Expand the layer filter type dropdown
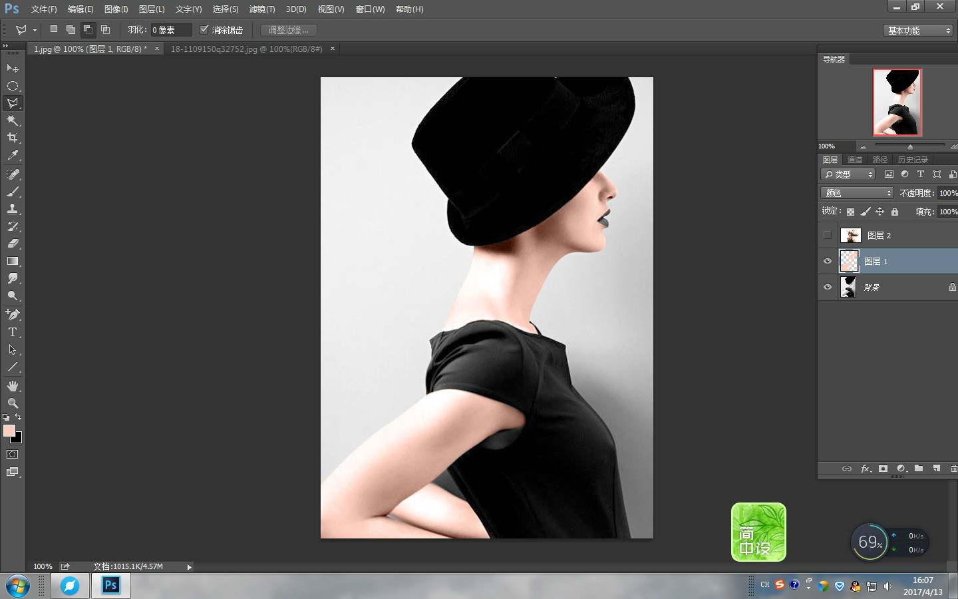Viewport: 958px width, 599px height. click(848, 174)
